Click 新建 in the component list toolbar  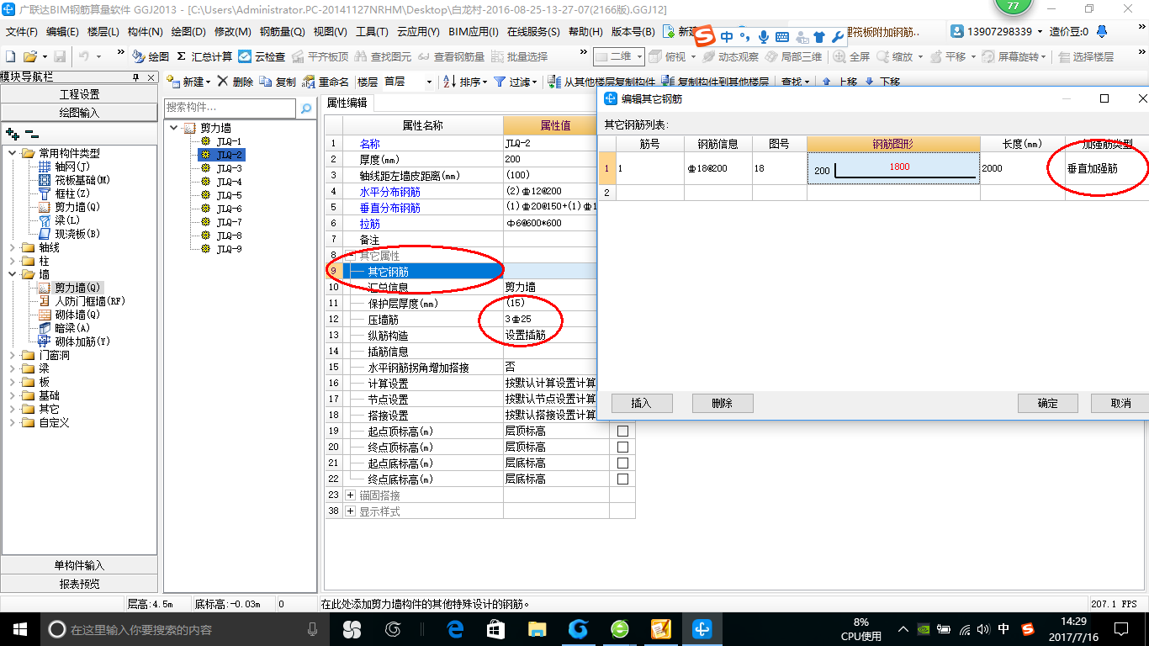pyautogui.click(x=186, y=82)
